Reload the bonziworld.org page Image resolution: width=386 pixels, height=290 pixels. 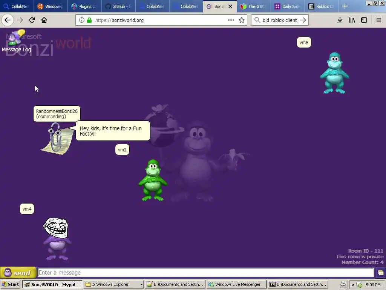point(32,20)
